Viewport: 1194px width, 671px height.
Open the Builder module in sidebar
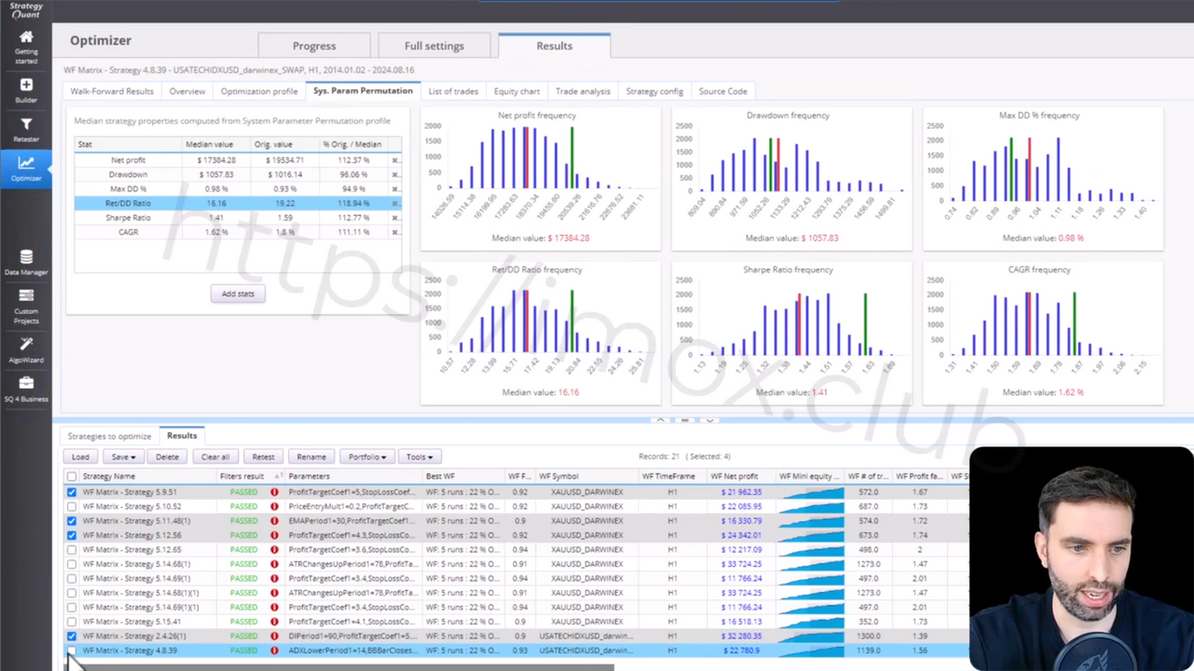(x=26, y=90)
